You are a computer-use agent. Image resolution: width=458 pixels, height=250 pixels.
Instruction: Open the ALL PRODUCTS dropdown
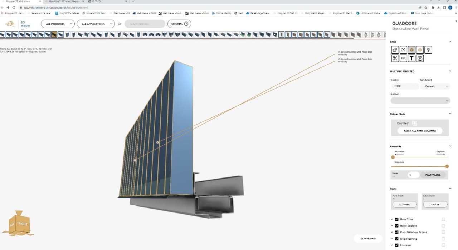click(x=58, y=24)
